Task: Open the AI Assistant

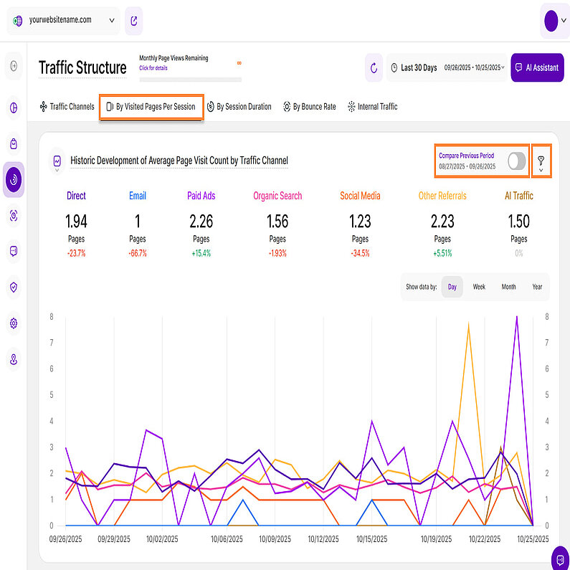Action: (537, 68)
